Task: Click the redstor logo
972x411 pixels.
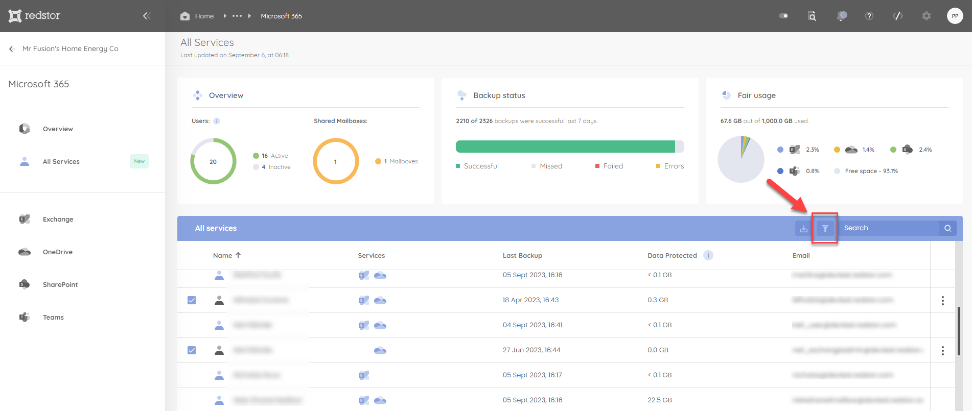Action: tap(34, 16)
